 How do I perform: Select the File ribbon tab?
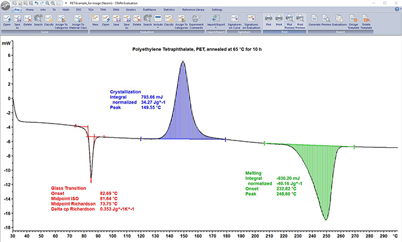[x=17, y=10]
